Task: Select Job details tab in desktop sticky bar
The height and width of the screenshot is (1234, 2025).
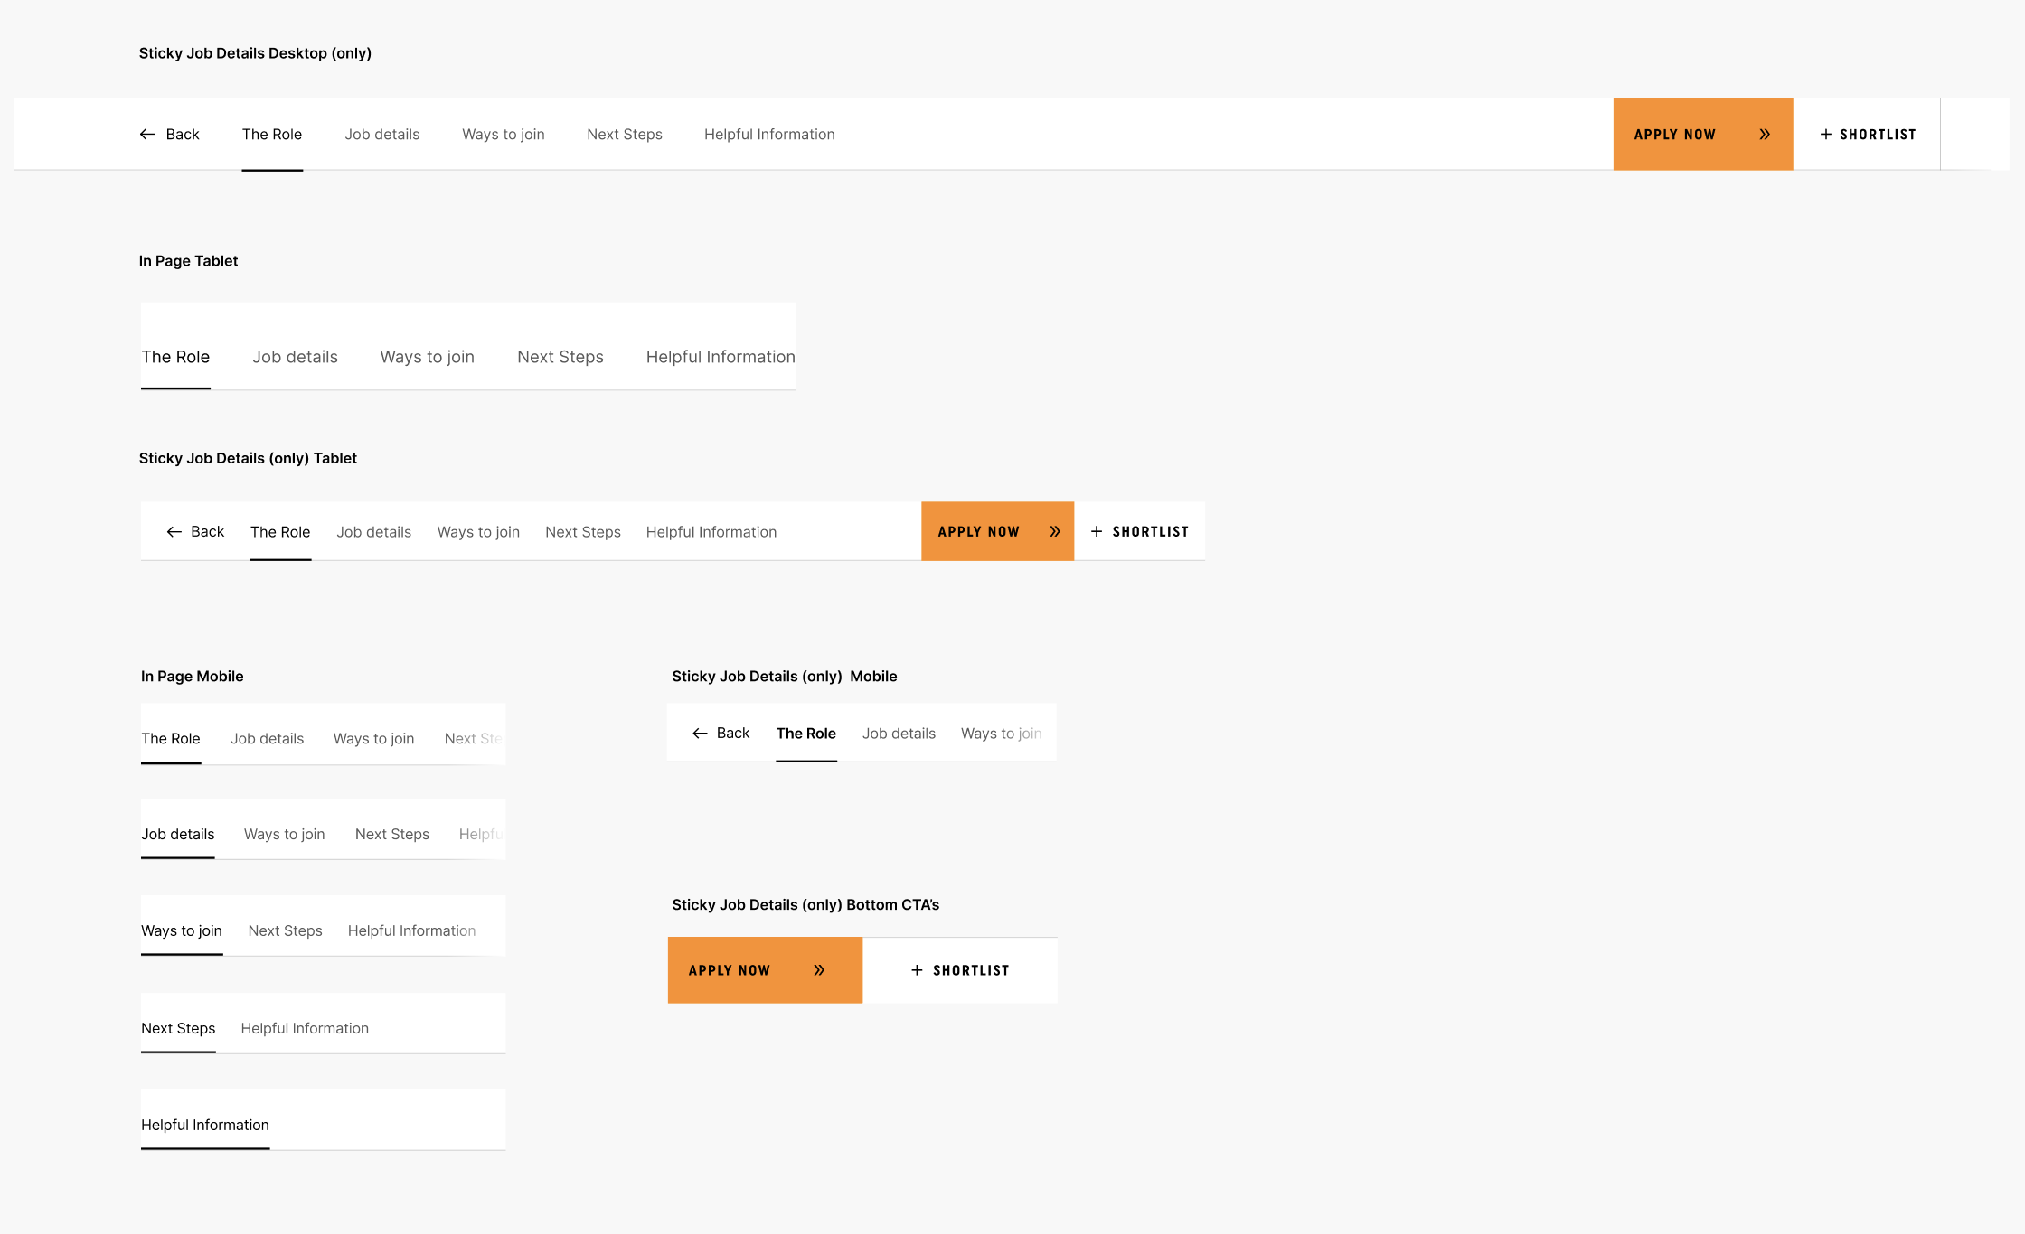Action: 381,135
